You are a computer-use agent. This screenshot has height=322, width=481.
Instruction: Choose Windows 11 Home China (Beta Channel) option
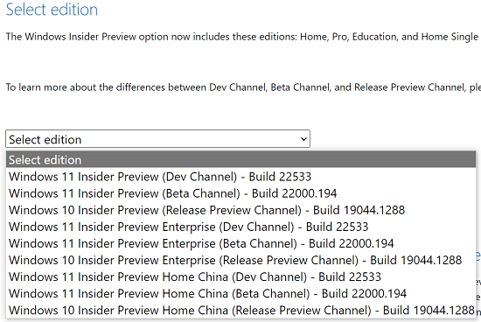240,293
